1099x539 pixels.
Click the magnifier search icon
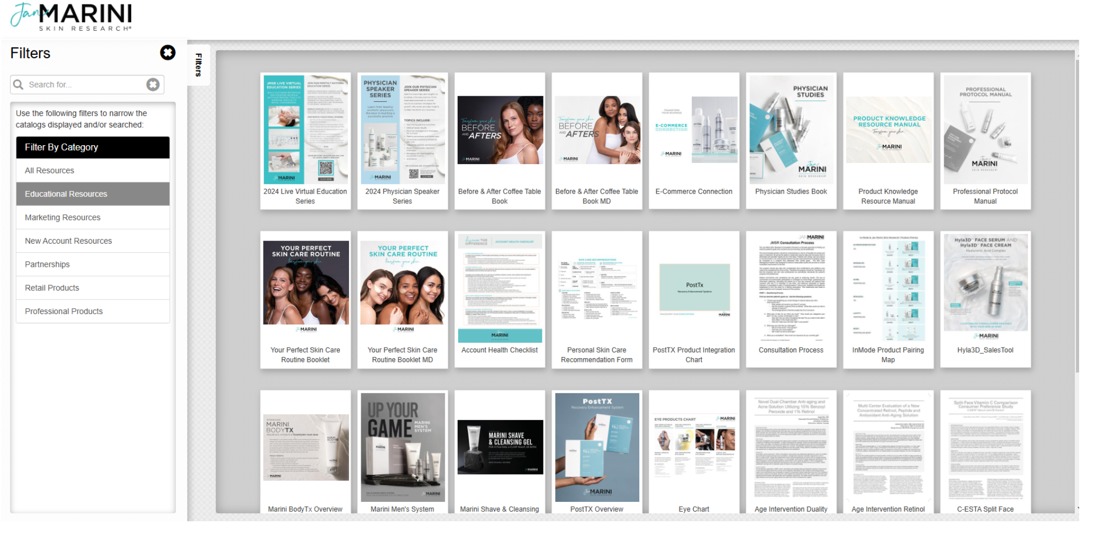[18, 85]
